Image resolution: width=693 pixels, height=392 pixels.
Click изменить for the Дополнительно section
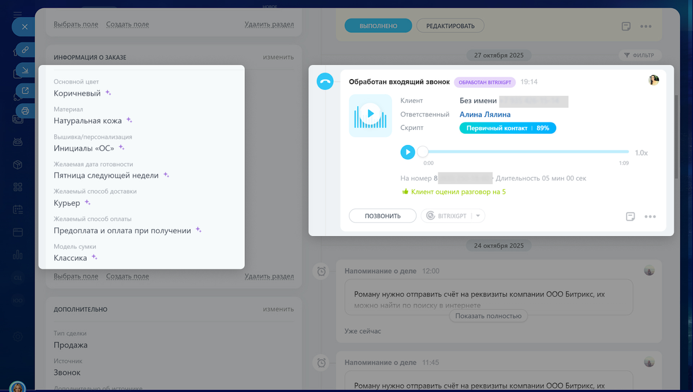[278, 309]
